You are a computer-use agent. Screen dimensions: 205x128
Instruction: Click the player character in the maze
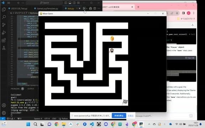(112, 50)
